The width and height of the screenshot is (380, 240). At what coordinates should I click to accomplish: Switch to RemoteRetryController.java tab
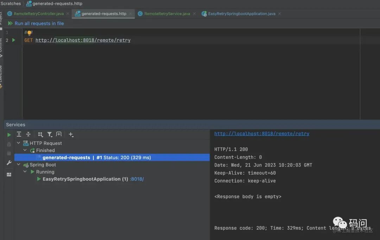click(39, 14)
